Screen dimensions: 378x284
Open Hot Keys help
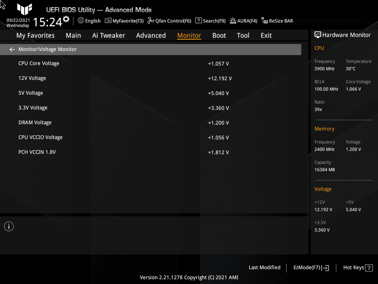point(358,268)
